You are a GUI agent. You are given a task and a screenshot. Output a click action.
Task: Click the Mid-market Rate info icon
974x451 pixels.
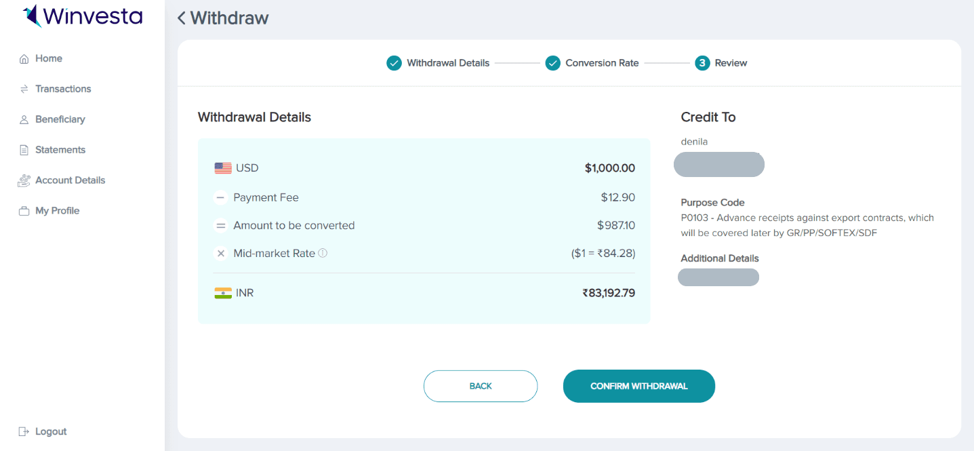pyautogui.click(x=323, y=253)
